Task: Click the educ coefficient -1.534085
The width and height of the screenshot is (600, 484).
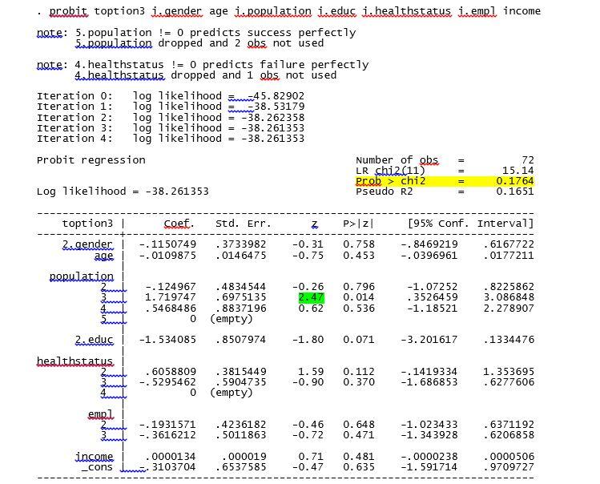Action: coord(167,340)
